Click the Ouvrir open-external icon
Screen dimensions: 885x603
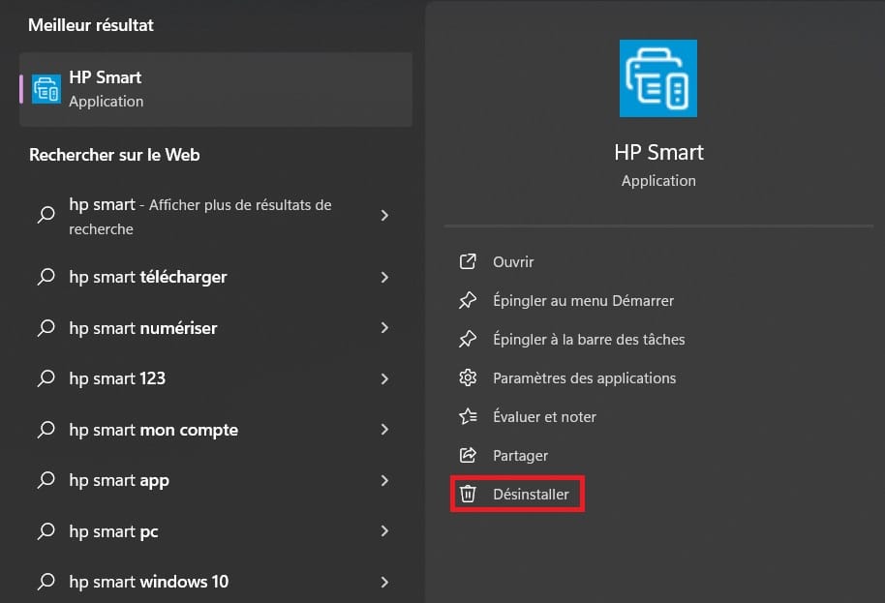(468, 262)
